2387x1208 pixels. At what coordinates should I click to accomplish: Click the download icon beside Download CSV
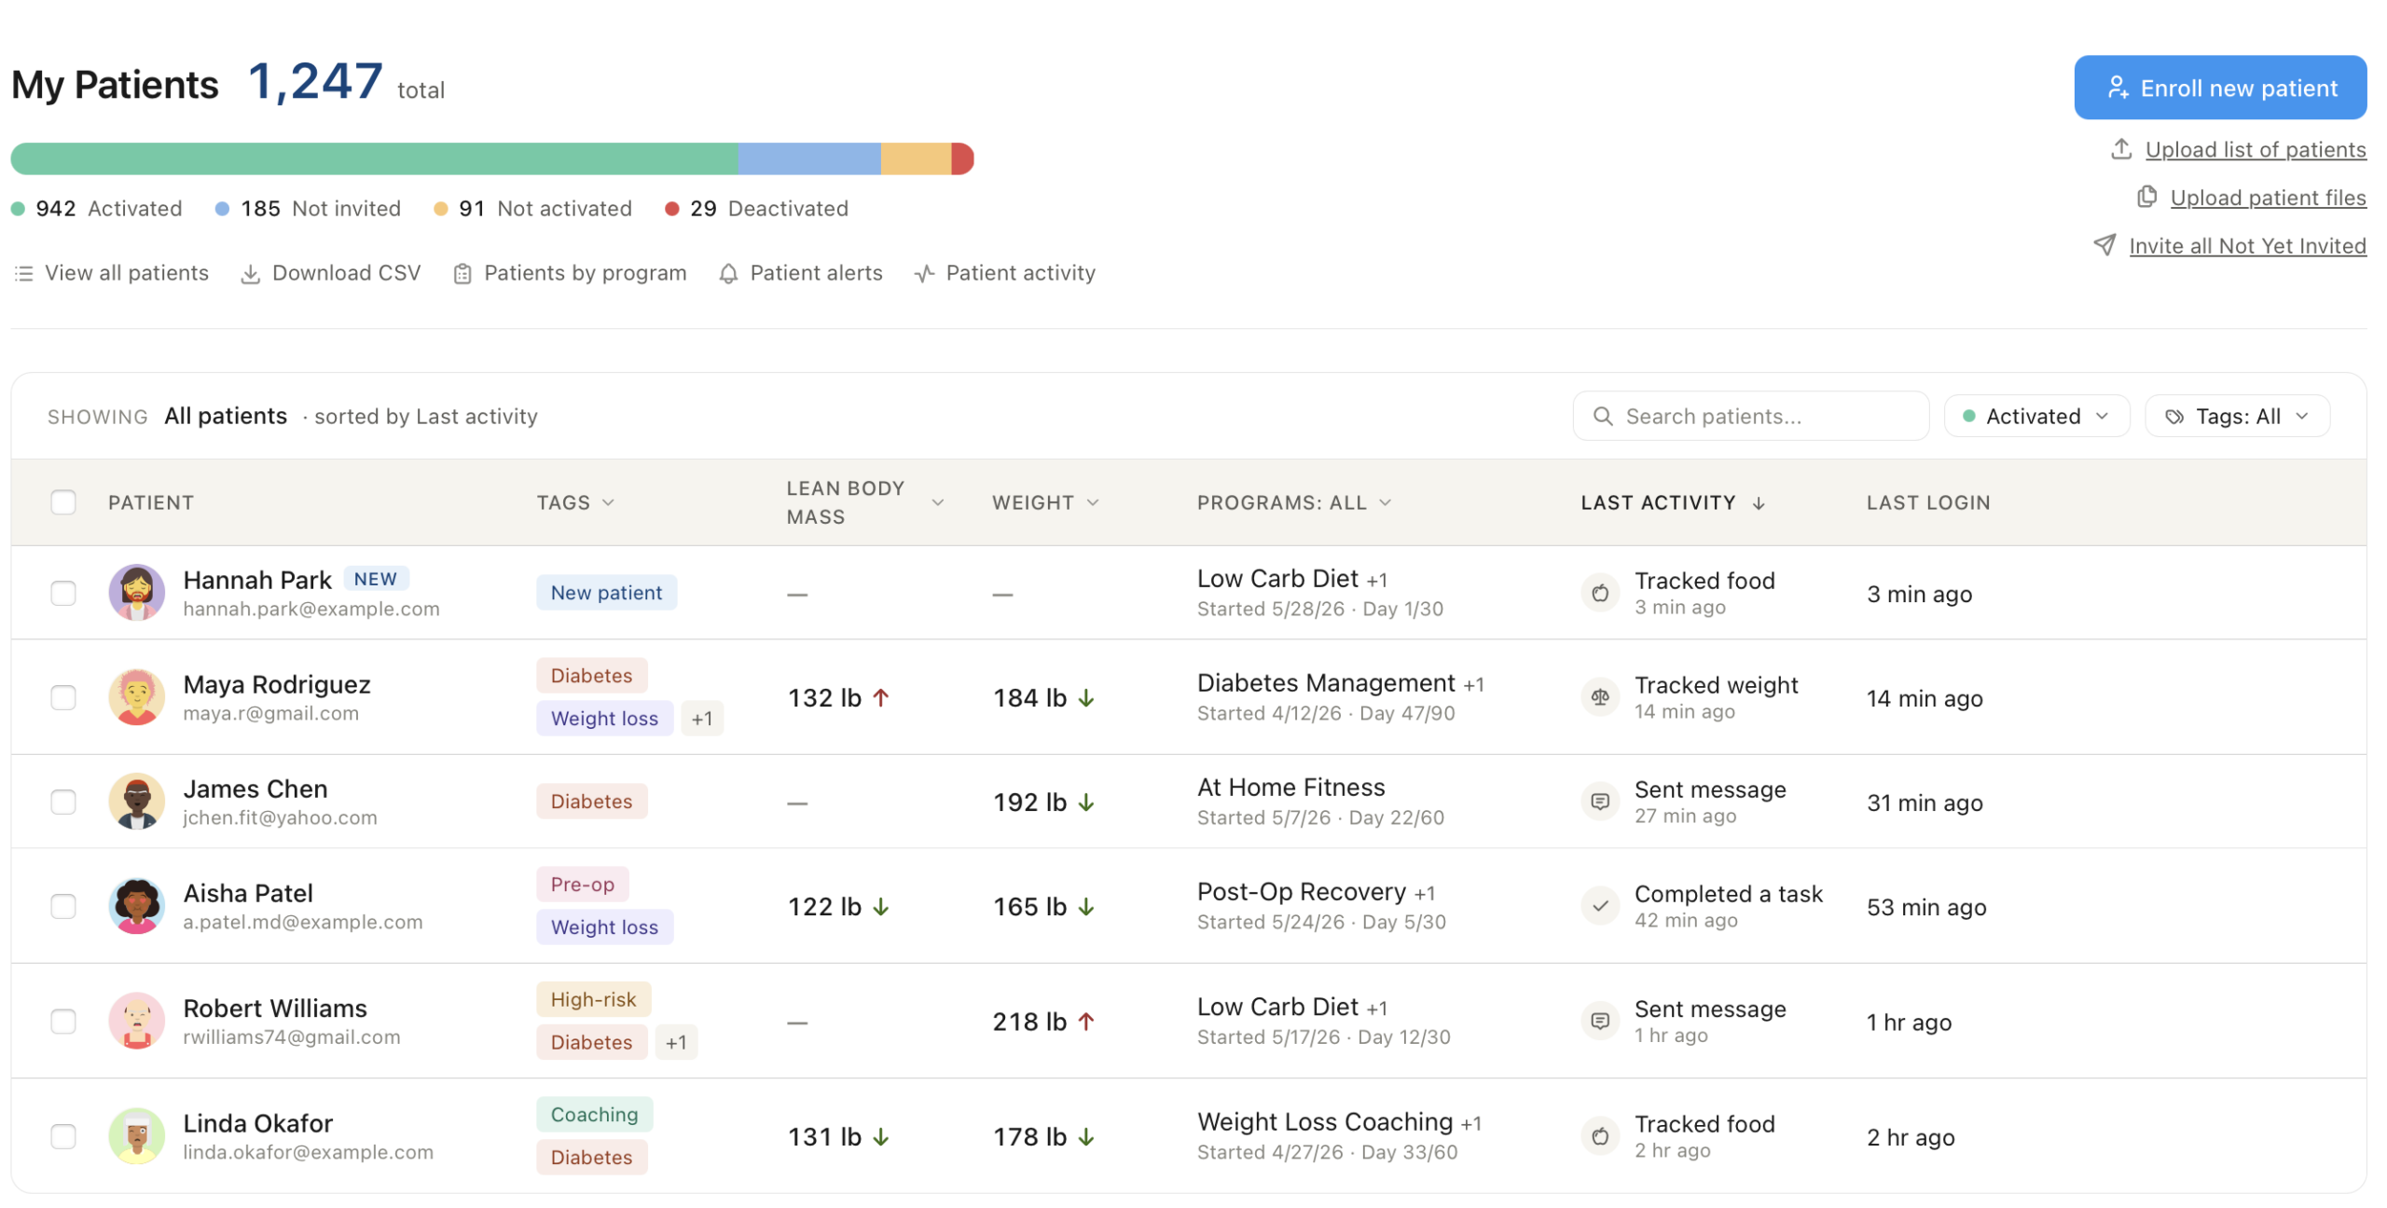click(x=250, y=274)
